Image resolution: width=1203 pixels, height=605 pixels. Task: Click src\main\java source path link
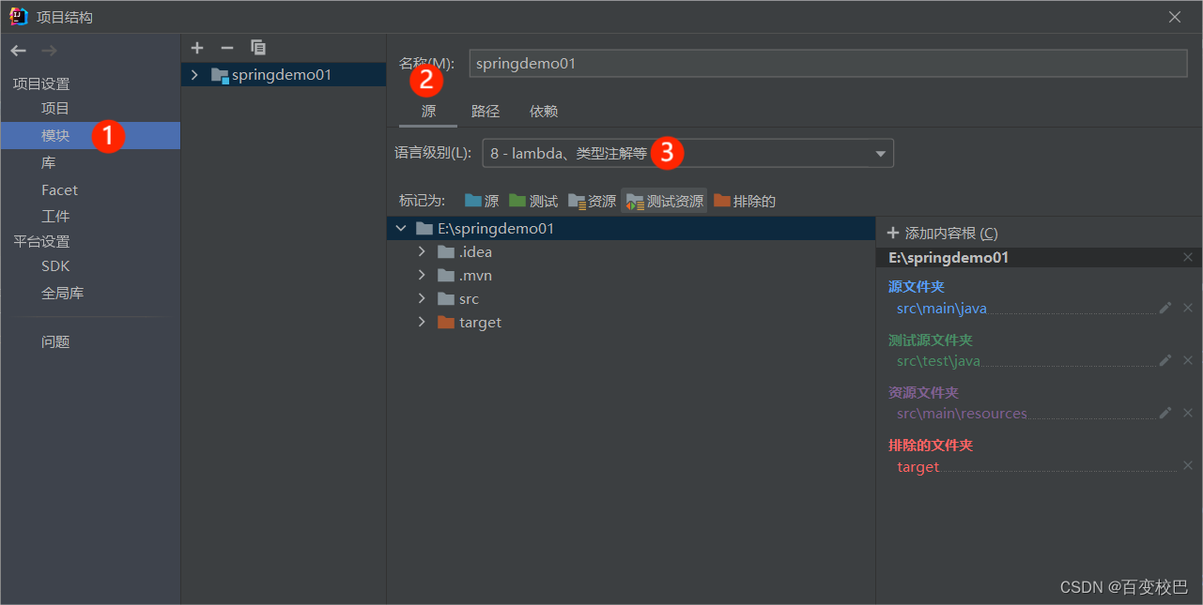pos(941,308)
